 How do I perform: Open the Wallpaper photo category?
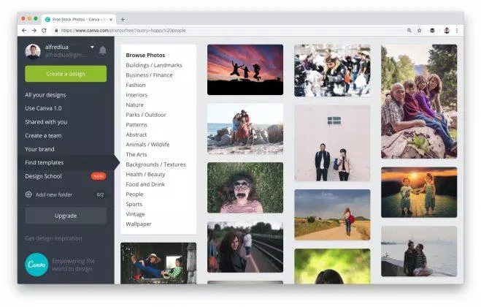139,224
